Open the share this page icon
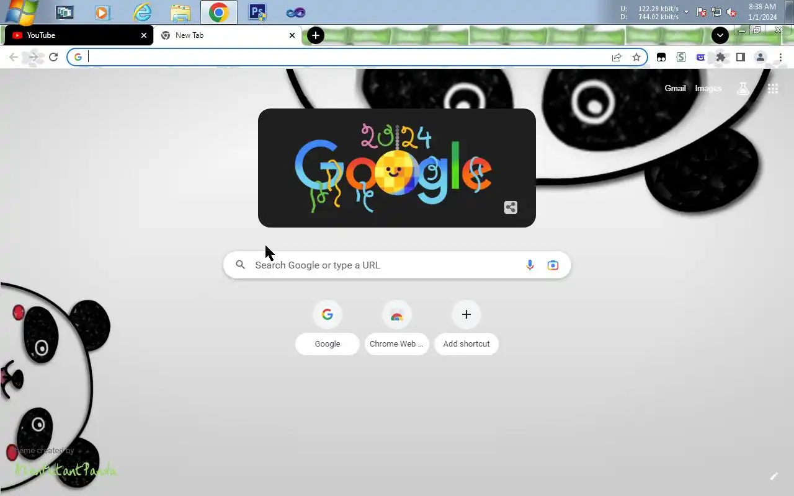 pyautogui.click(x=617, y=57)
